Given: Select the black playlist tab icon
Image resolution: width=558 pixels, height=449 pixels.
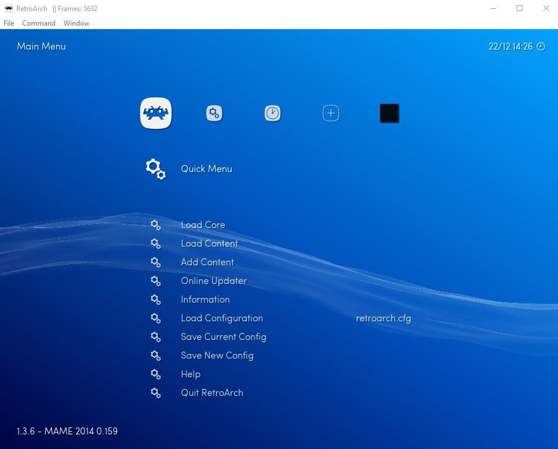Looking at the screenshot, I should pyautogui.click(x=389, y=113).
